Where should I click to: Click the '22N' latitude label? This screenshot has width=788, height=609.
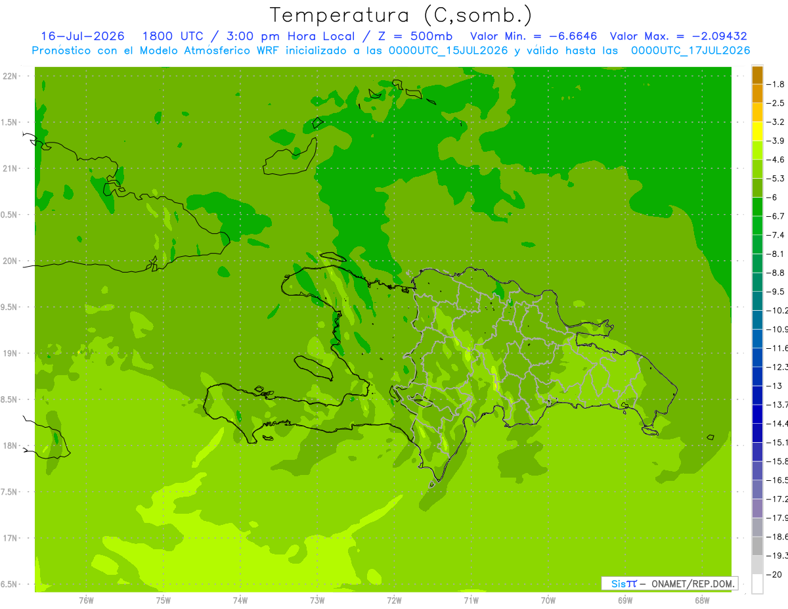tap(11, 76)
